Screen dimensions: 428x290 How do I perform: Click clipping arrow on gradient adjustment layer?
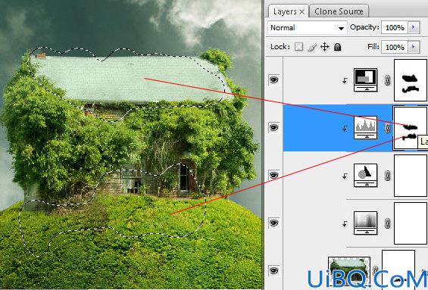(345, 223)
